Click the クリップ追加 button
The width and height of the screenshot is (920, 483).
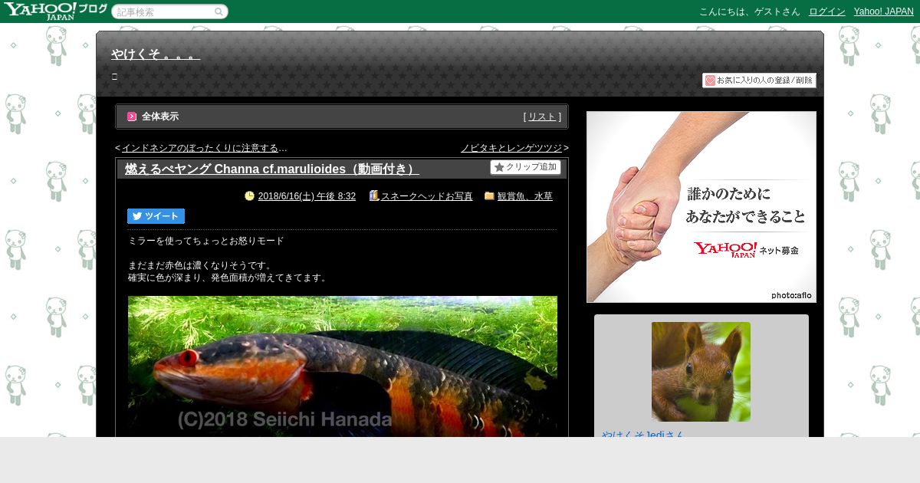526,167
